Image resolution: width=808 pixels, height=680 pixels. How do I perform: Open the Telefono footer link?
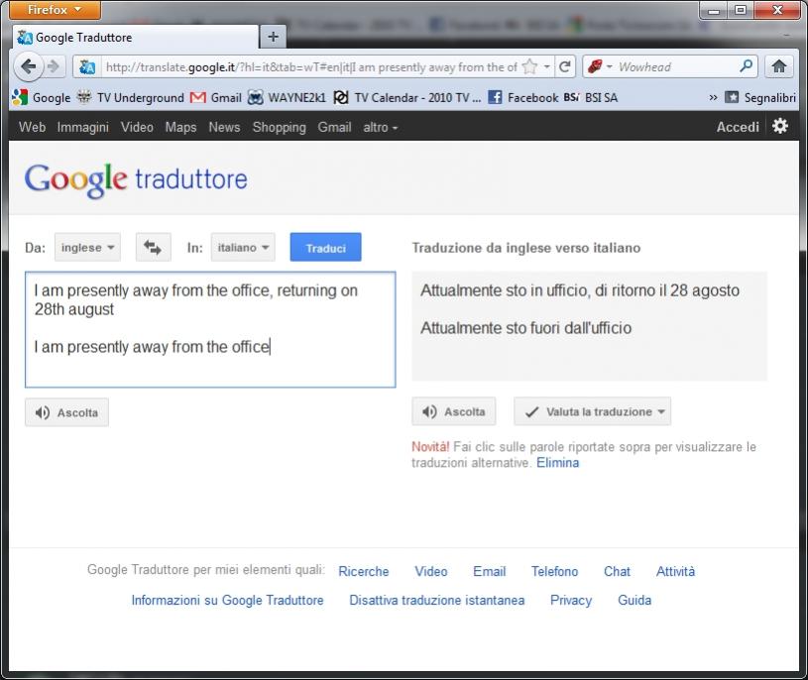(555, 571)
